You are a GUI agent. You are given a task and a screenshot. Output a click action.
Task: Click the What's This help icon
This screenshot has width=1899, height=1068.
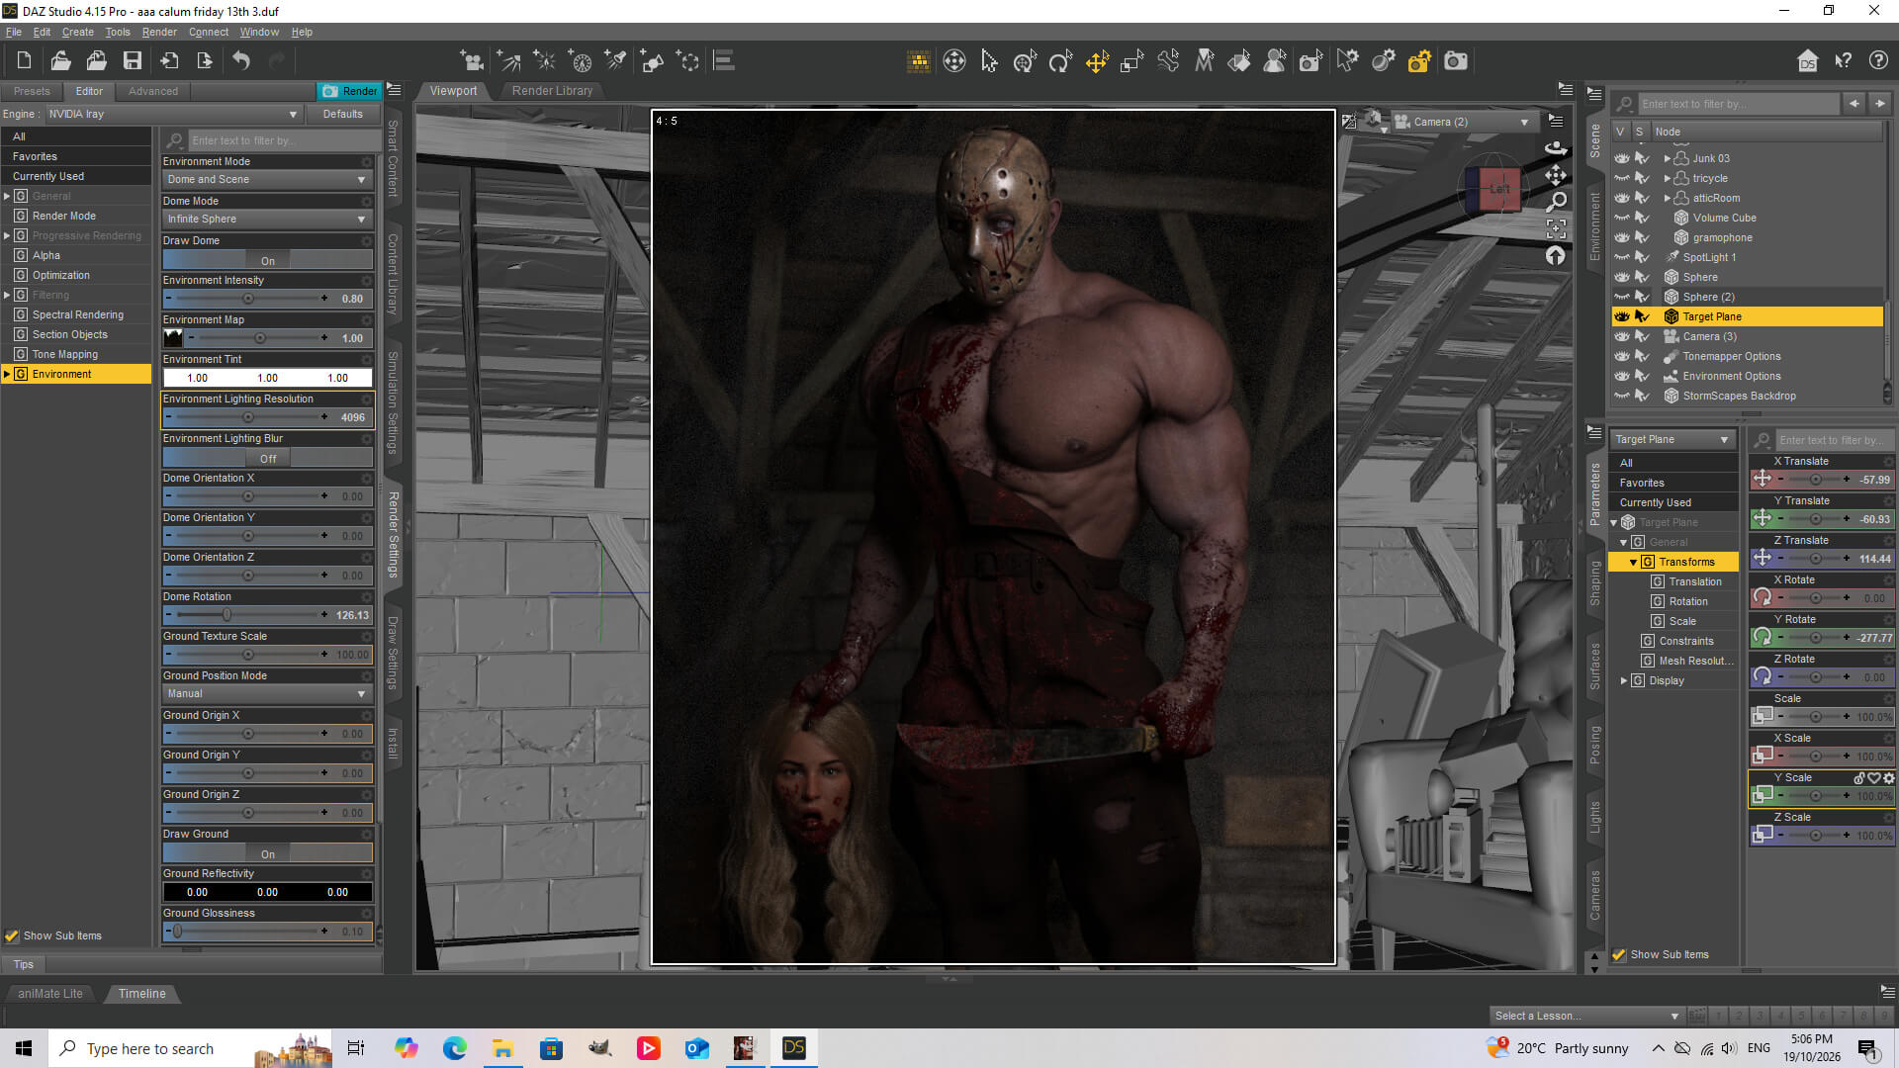click(1844, 61)
